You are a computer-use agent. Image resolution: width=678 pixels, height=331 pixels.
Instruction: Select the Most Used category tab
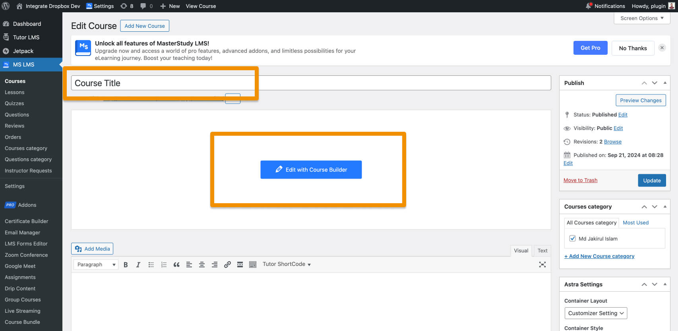click(x=635, y=223)
